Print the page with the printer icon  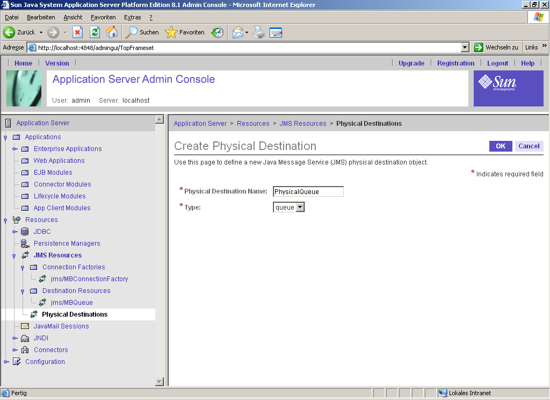coord(259,32)
